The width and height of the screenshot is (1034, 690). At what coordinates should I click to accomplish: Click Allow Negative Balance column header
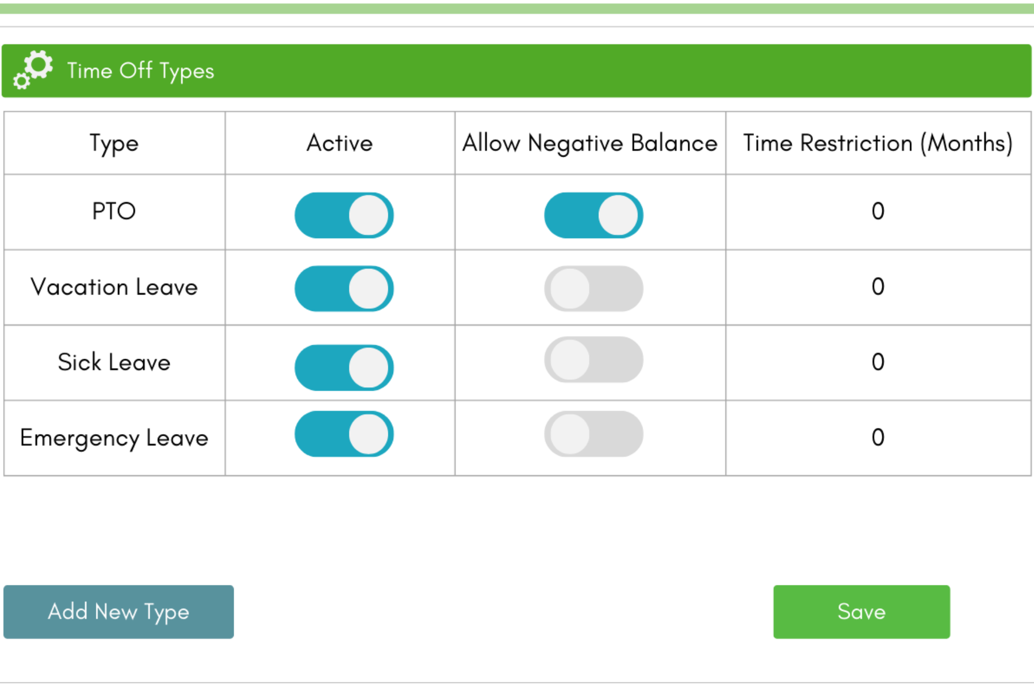pos(590,144)
